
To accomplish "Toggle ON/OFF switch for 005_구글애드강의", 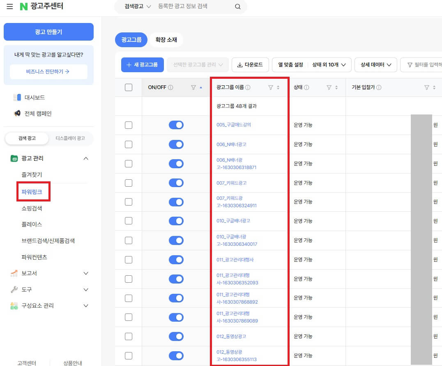I will [x=176, y=125].
